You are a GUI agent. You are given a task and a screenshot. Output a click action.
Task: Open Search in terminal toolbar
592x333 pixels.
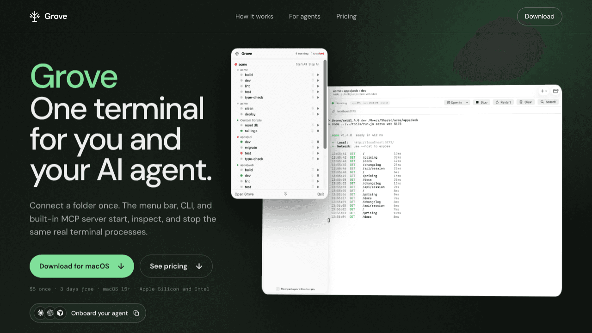point(548,102)
